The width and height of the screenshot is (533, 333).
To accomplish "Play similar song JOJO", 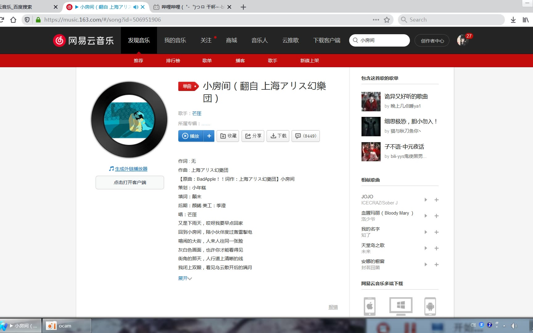I will (426, 200).
